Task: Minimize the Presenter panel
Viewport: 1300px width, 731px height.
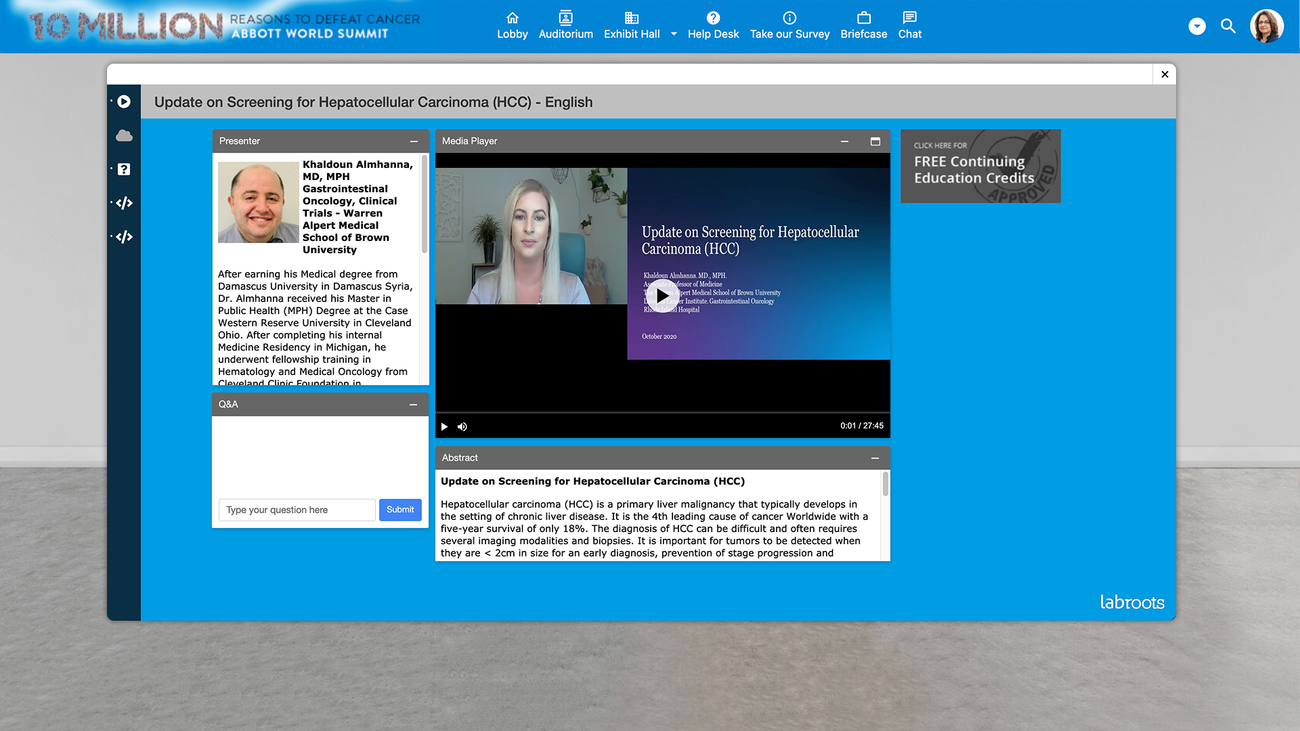Action: (x=414, y=141)
